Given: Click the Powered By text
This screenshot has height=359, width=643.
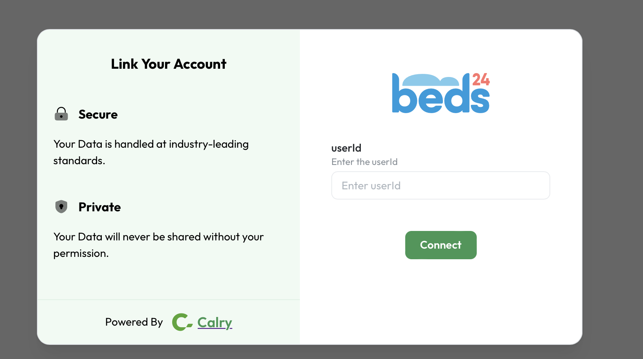Looking at the screenshot, I should click(x=134, y=322).
